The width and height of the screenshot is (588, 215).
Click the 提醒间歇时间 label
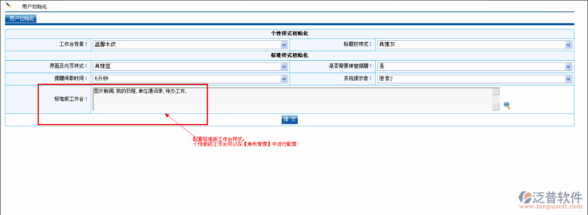point(71,79)
